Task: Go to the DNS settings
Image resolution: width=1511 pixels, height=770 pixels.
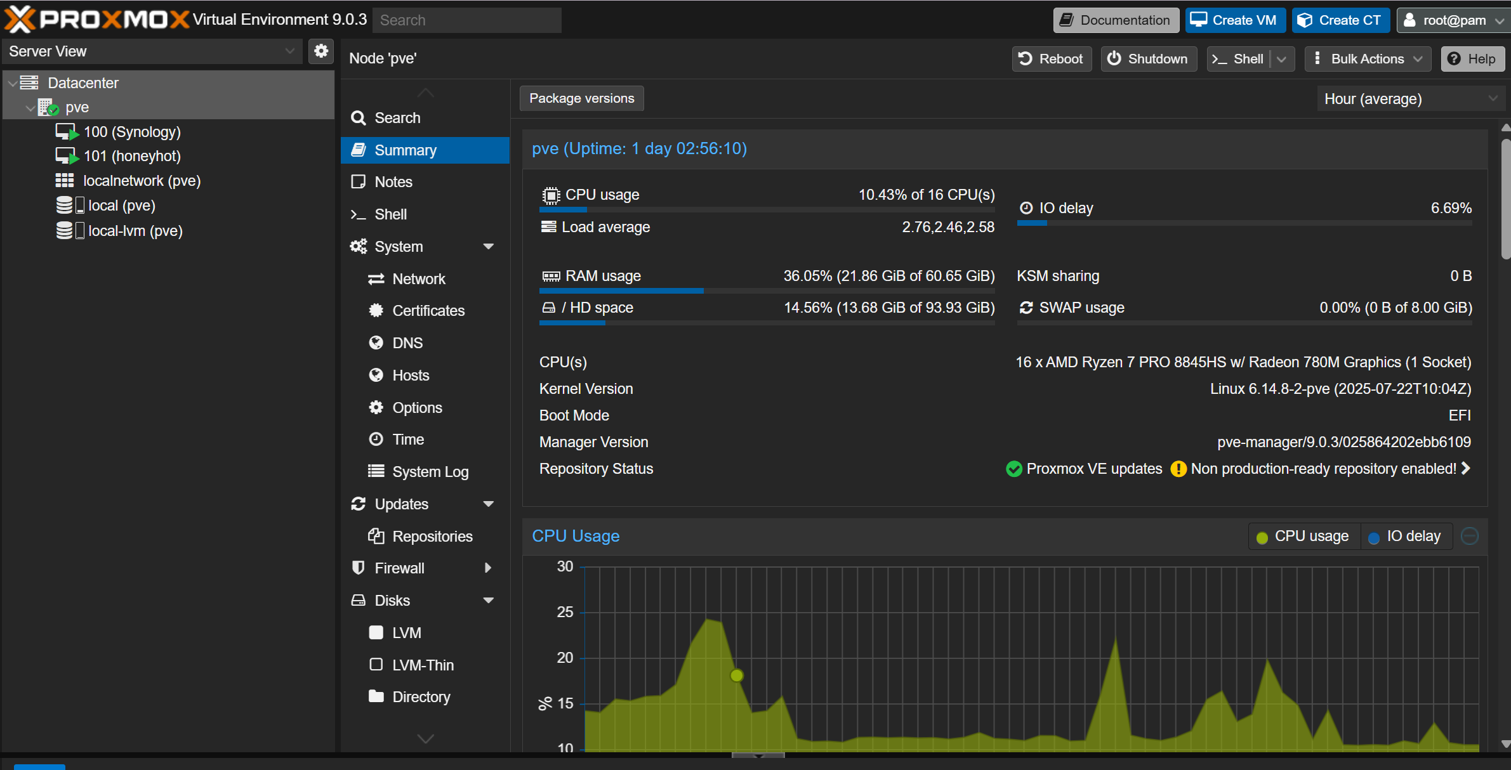Action: (407, 343)
